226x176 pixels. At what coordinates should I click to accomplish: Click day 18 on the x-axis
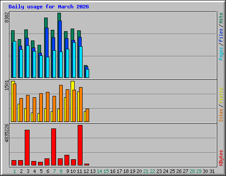click(x=126, y=171)
